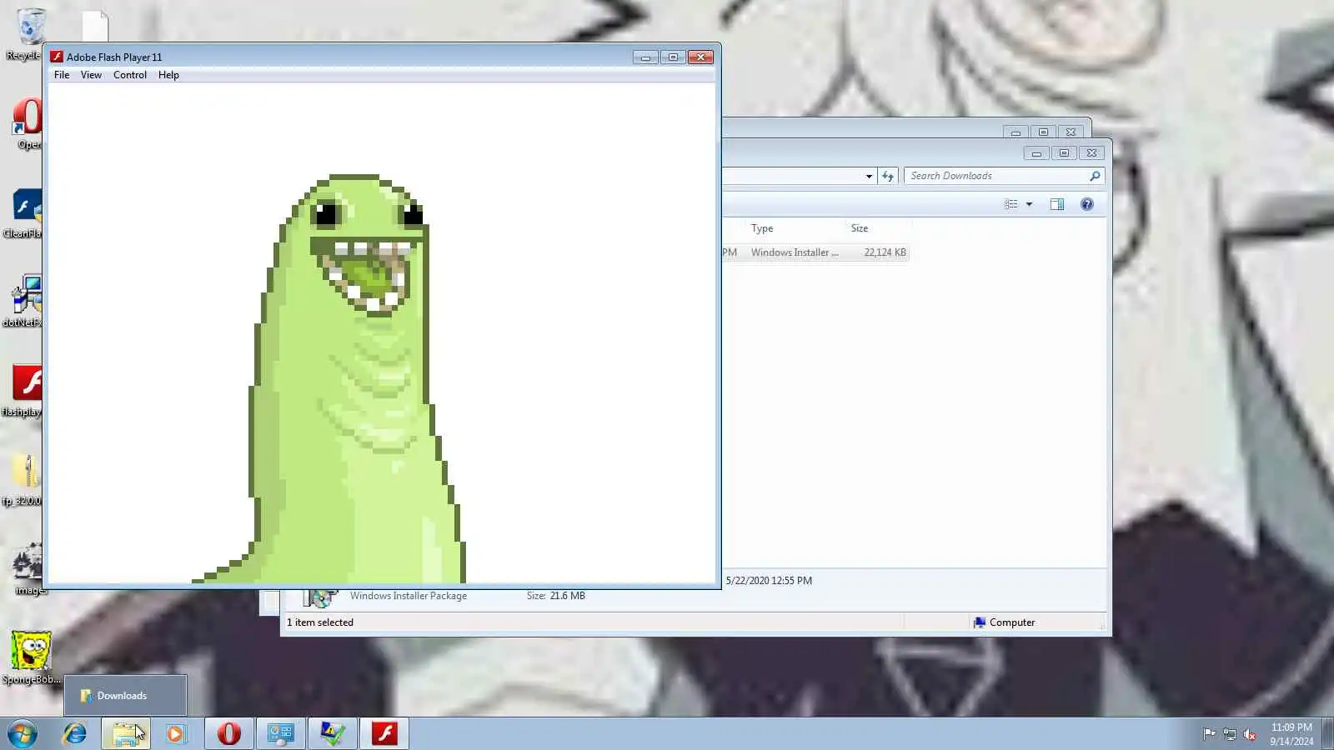The height and width of the screenshot is (750, 1334).
Task: Select the 'Windows Installer ...' type cell
Action: click(x=795, y=252)
